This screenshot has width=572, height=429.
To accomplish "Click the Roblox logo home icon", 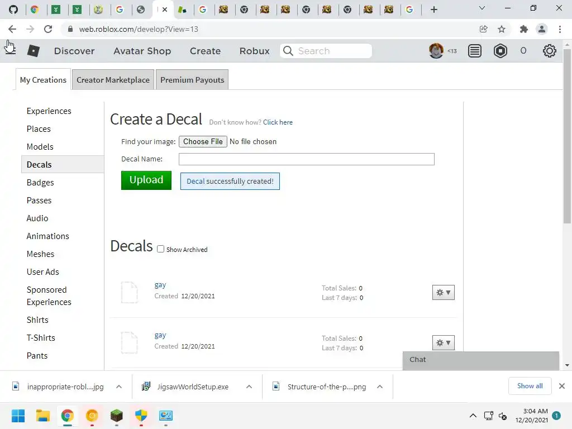I will pos(33,51).
